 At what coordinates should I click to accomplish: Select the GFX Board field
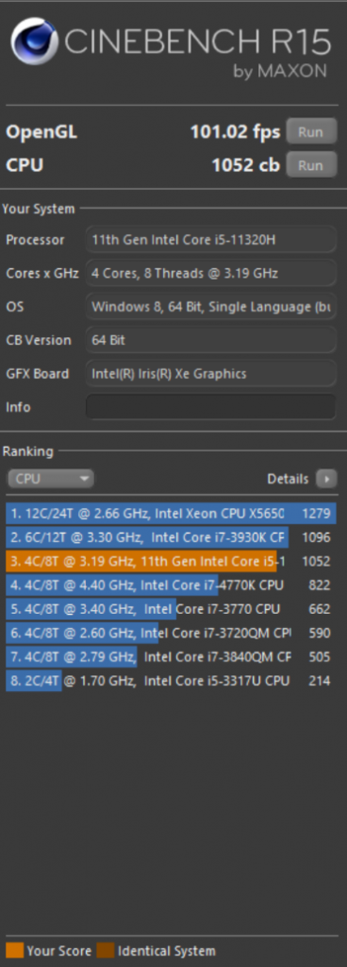tap(211, 373)
